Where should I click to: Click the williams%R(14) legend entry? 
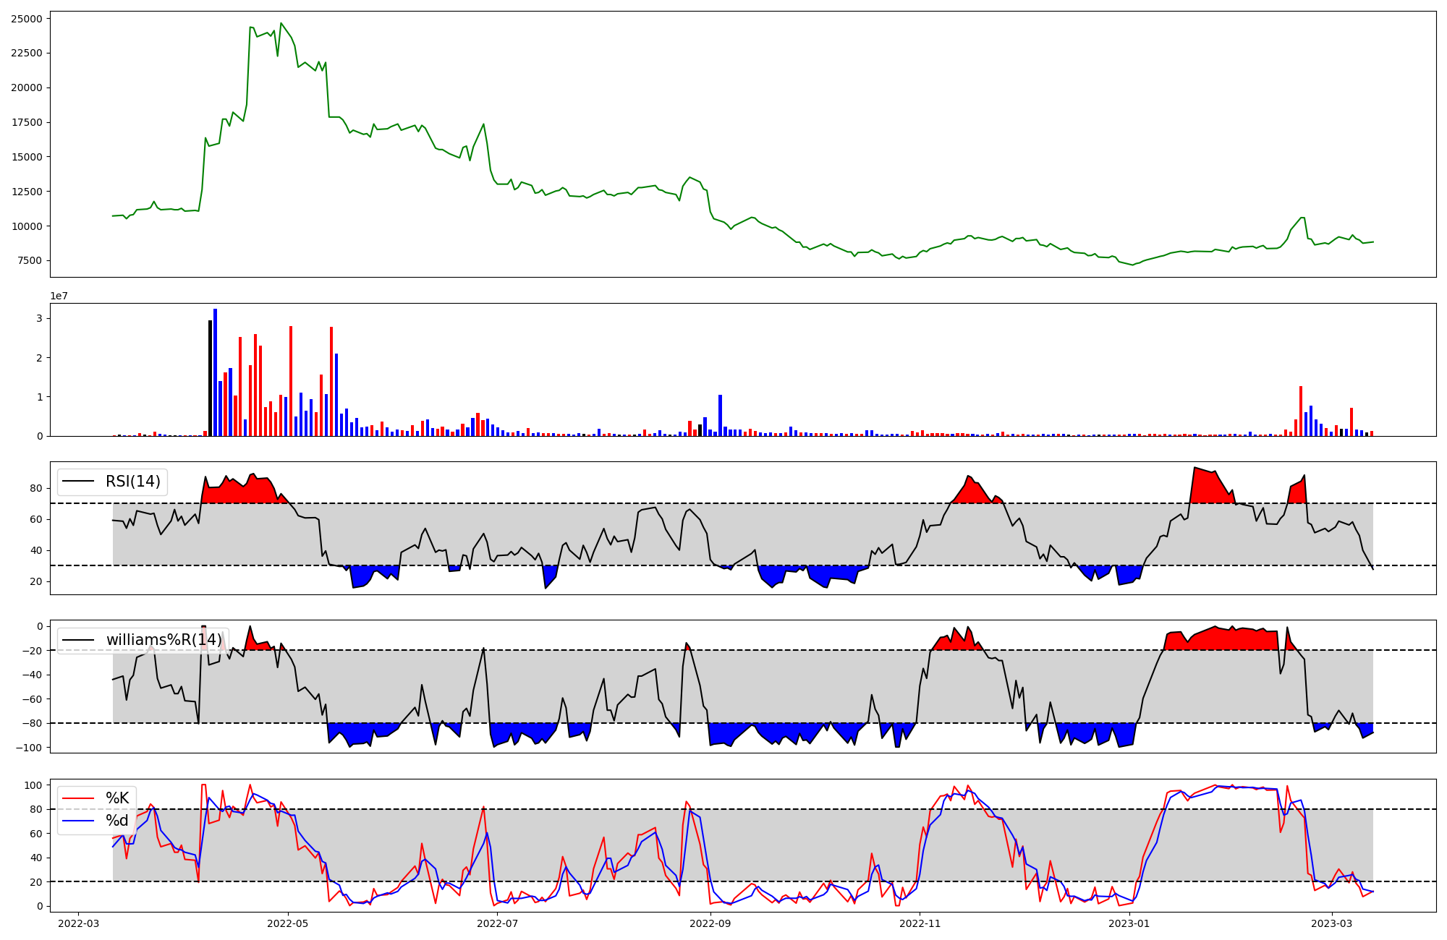(x=164, y=640)
